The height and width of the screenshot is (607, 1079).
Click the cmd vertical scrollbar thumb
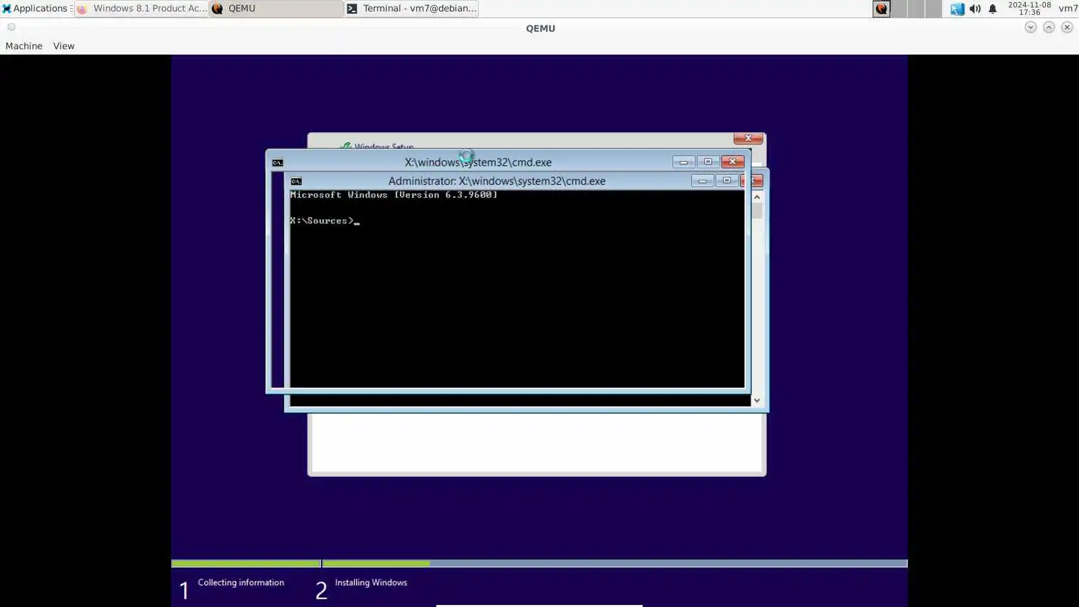pyautogui.click(x=757, y=211)
